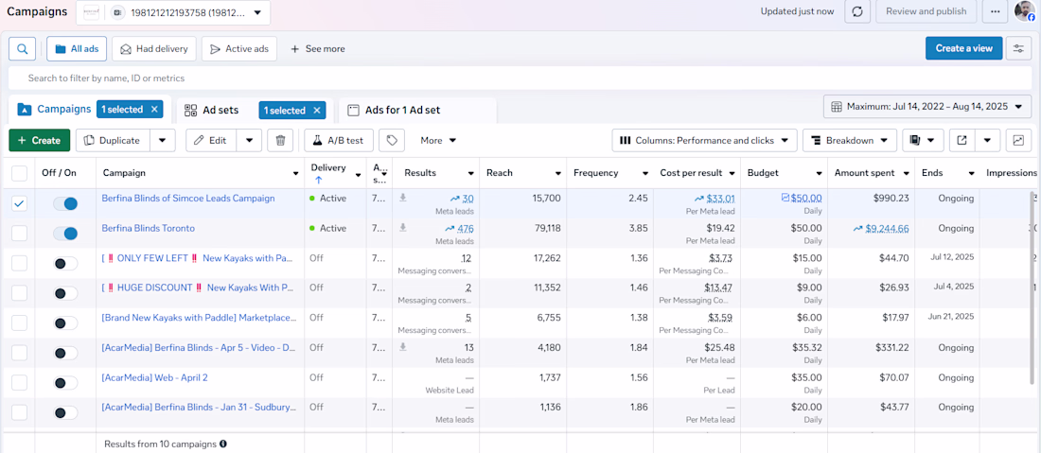Click the Create a view button

coord(964,48)
